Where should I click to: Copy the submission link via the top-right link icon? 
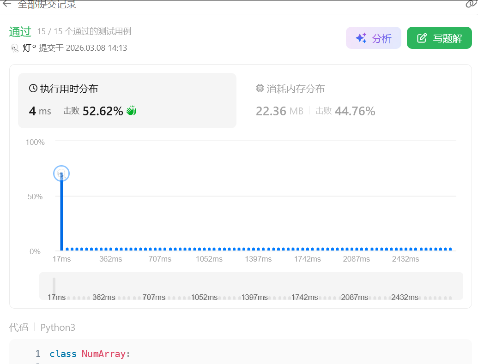470,4
